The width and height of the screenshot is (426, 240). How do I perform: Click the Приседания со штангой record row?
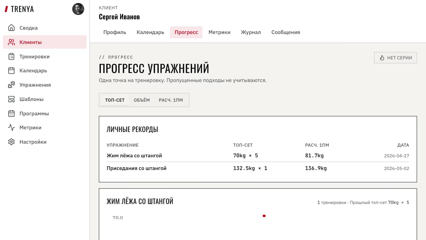click(x=258, y=168)
